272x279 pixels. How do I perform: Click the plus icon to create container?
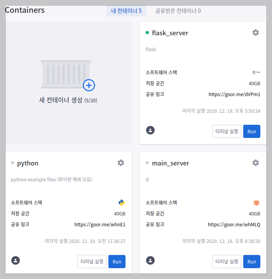pyautogui.click(x=89, y=85)
